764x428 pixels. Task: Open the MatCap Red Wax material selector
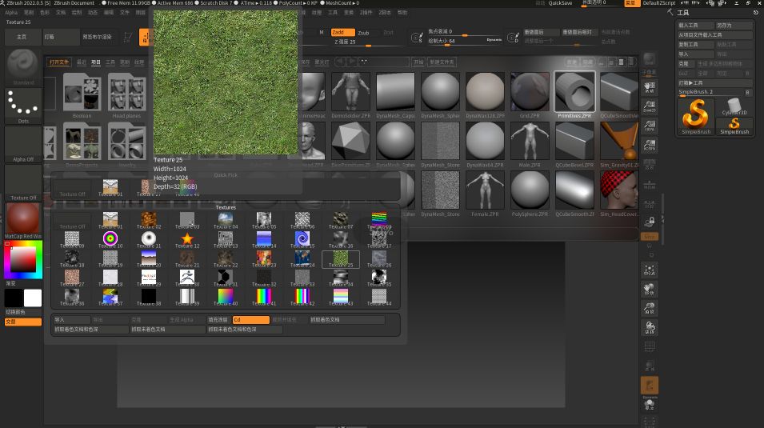[x=23, y=221]
